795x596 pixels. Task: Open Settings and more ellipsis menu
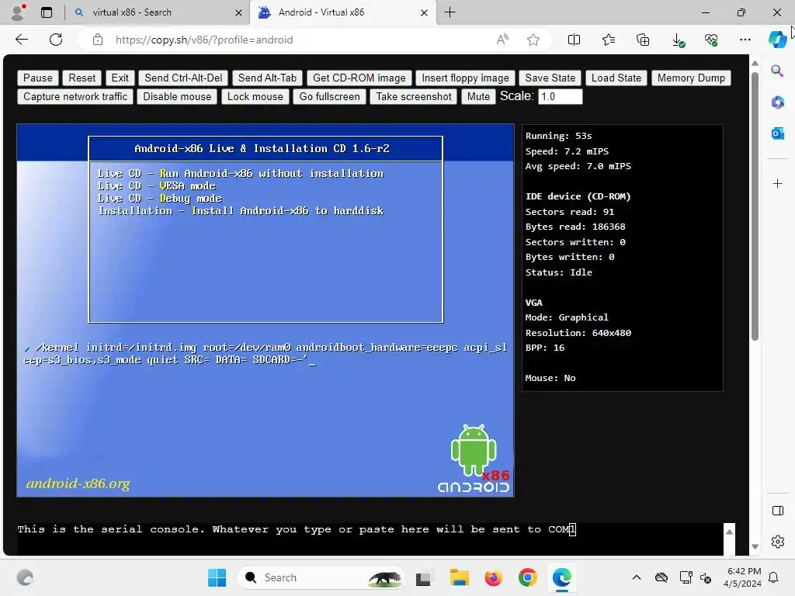click(x=745, y=40)
